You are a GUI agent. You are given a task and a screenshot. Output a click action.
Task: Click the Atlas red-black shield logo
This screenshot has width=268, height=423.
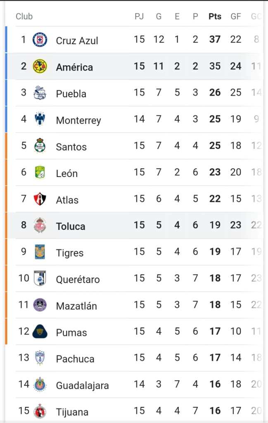(x=40, y=199)
